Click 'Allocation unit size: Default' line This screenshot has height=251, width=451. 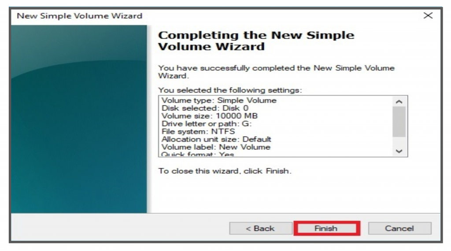216,139
